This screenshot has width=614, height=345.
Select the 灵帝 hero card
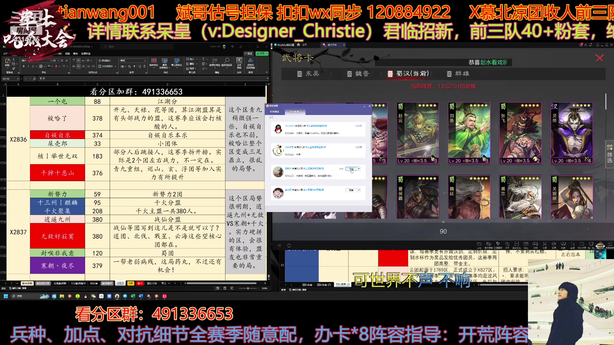(x=572, y=133)
